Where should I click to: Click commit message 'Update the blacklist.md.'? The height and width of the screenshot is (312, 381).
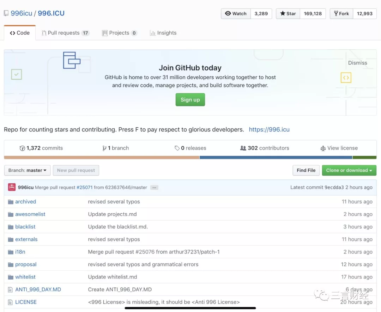coord(118,227)
